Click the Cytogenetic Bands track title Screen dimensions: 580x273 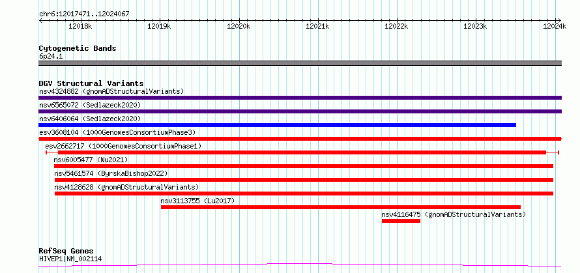pyautogui.click(x=78, y=48)
